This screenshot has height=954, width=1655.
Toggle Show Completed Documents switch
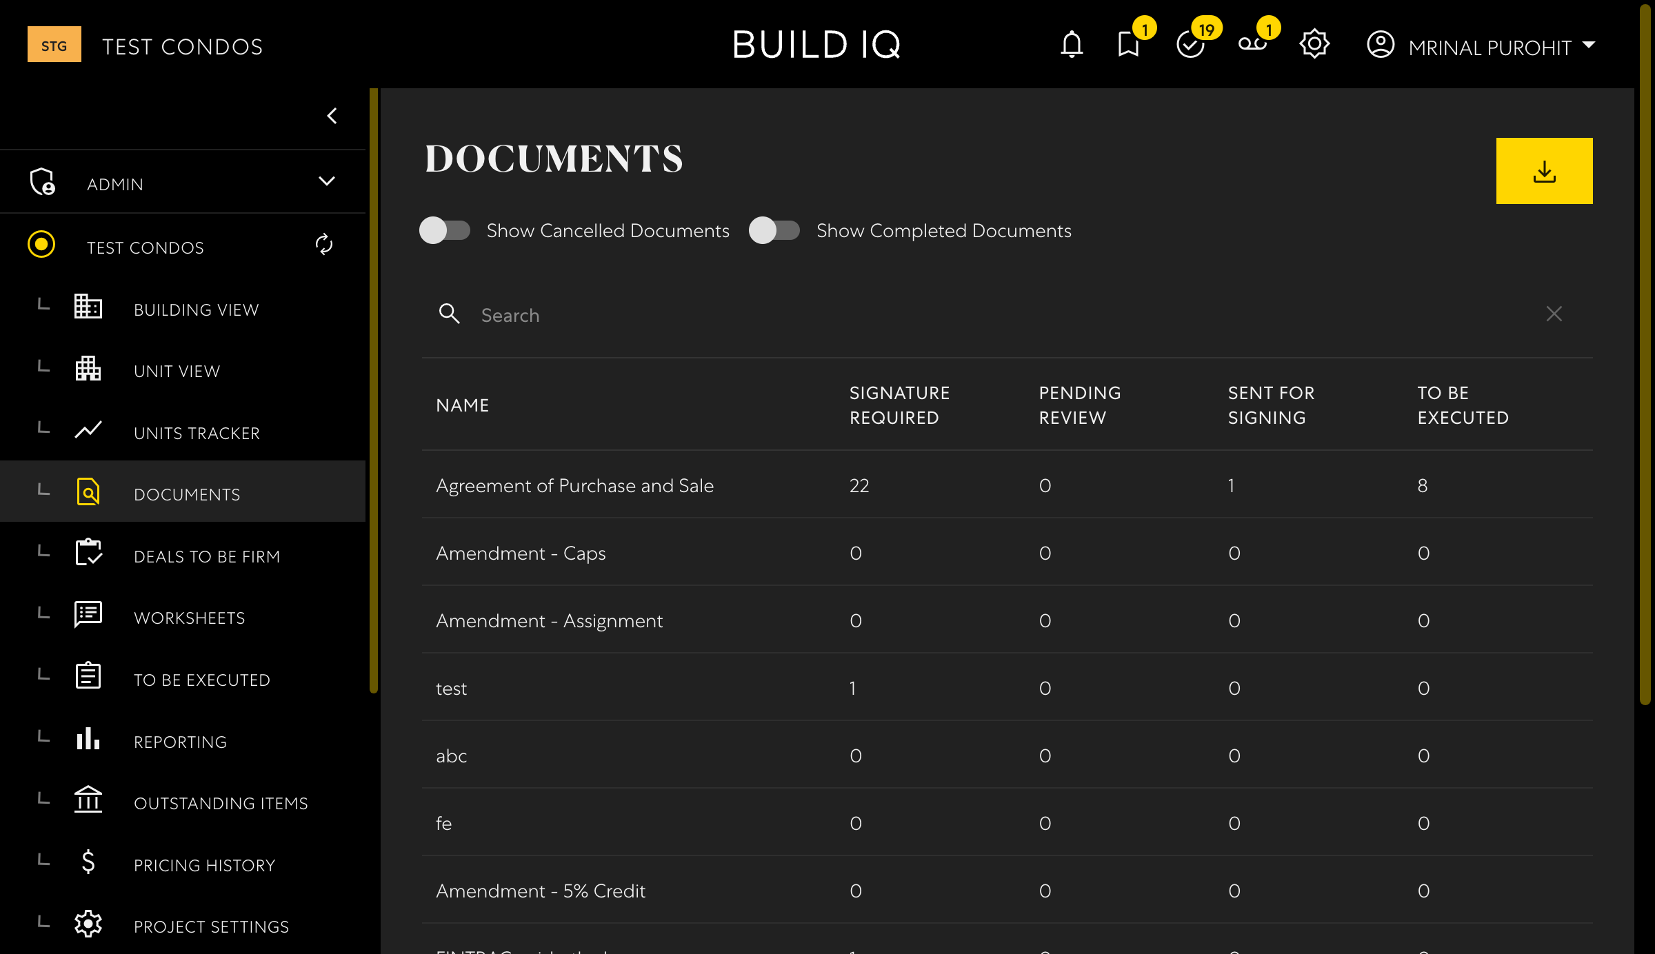tap(774, 230)
